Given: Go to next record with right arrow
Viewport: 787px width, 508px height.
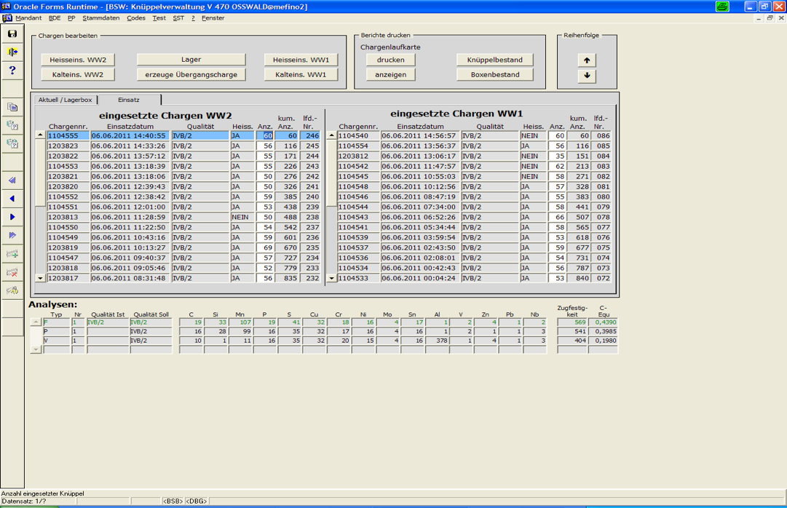Looking at the screenshot, I should 12,217.
